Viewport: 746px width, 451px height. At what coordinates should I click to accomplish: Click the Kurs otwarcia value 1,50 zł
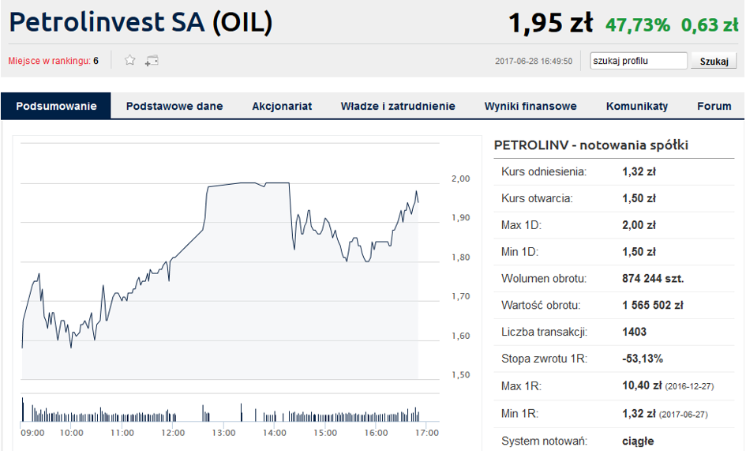[x=639, y=198]
